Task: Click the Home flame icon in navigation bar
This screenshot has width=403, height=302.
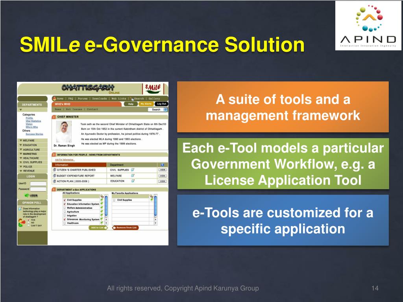Action: coord(54,98)
